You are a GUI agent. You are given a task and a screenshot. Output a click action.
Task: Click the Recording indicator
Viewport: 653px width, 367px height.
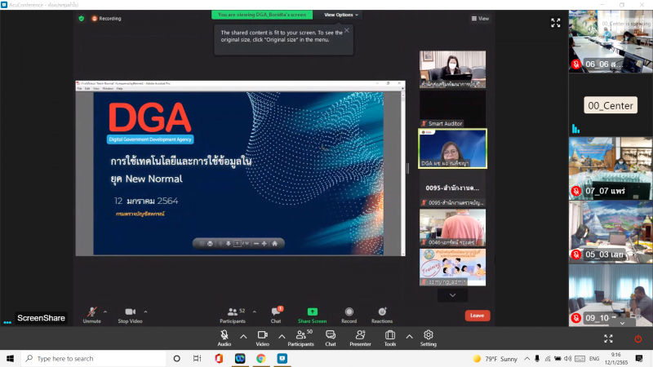click(106, 18)
